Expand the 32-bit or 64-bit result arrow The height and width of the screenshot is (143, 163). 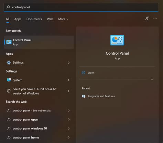(69, 91)
